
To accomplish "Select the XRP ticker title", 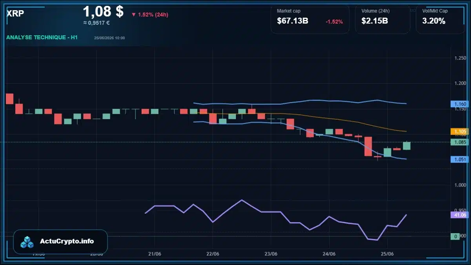I will point(15,13).
